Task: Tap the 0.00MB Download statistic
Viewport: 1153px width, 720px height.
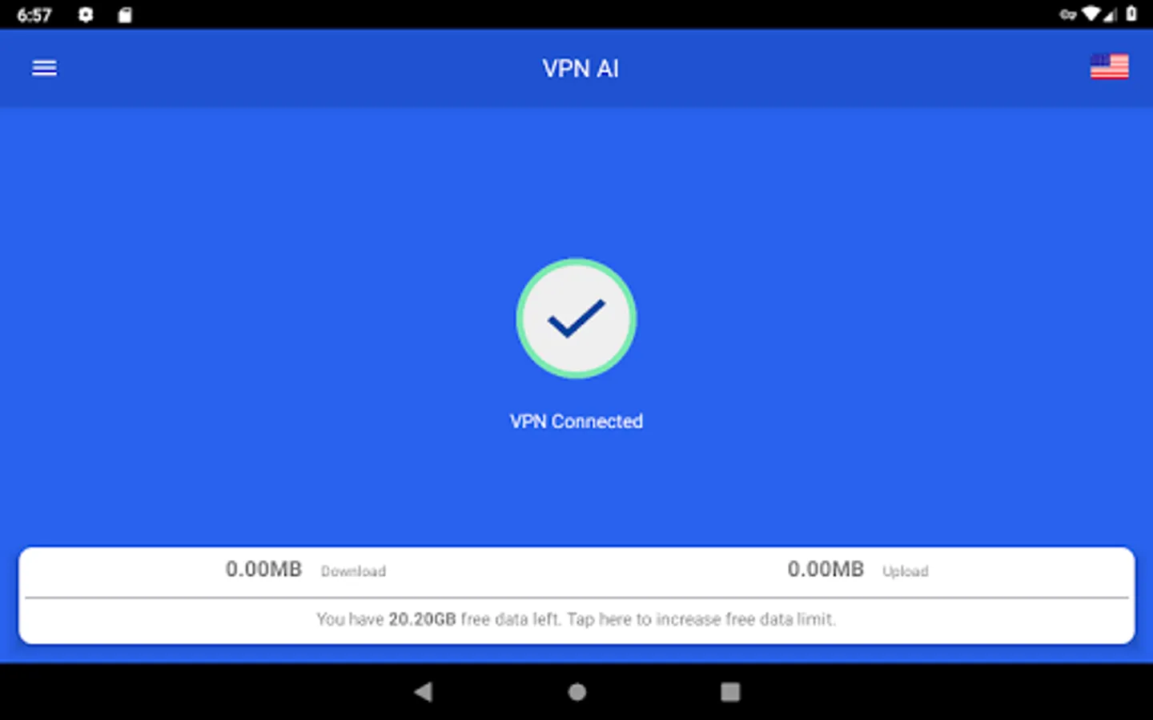Action: click(x=263, y=569)
